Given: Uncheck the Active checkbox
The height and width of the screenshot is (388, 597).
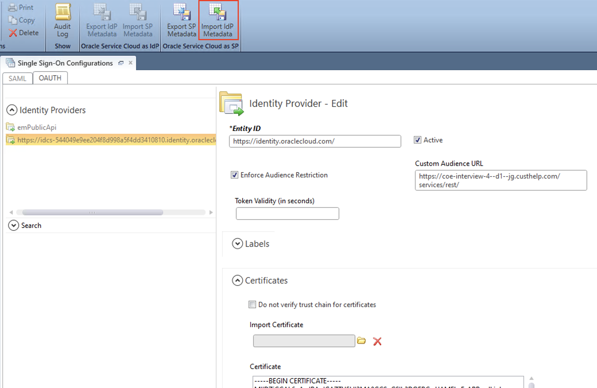Looking at the screenshot, I should tap(418, 140).
